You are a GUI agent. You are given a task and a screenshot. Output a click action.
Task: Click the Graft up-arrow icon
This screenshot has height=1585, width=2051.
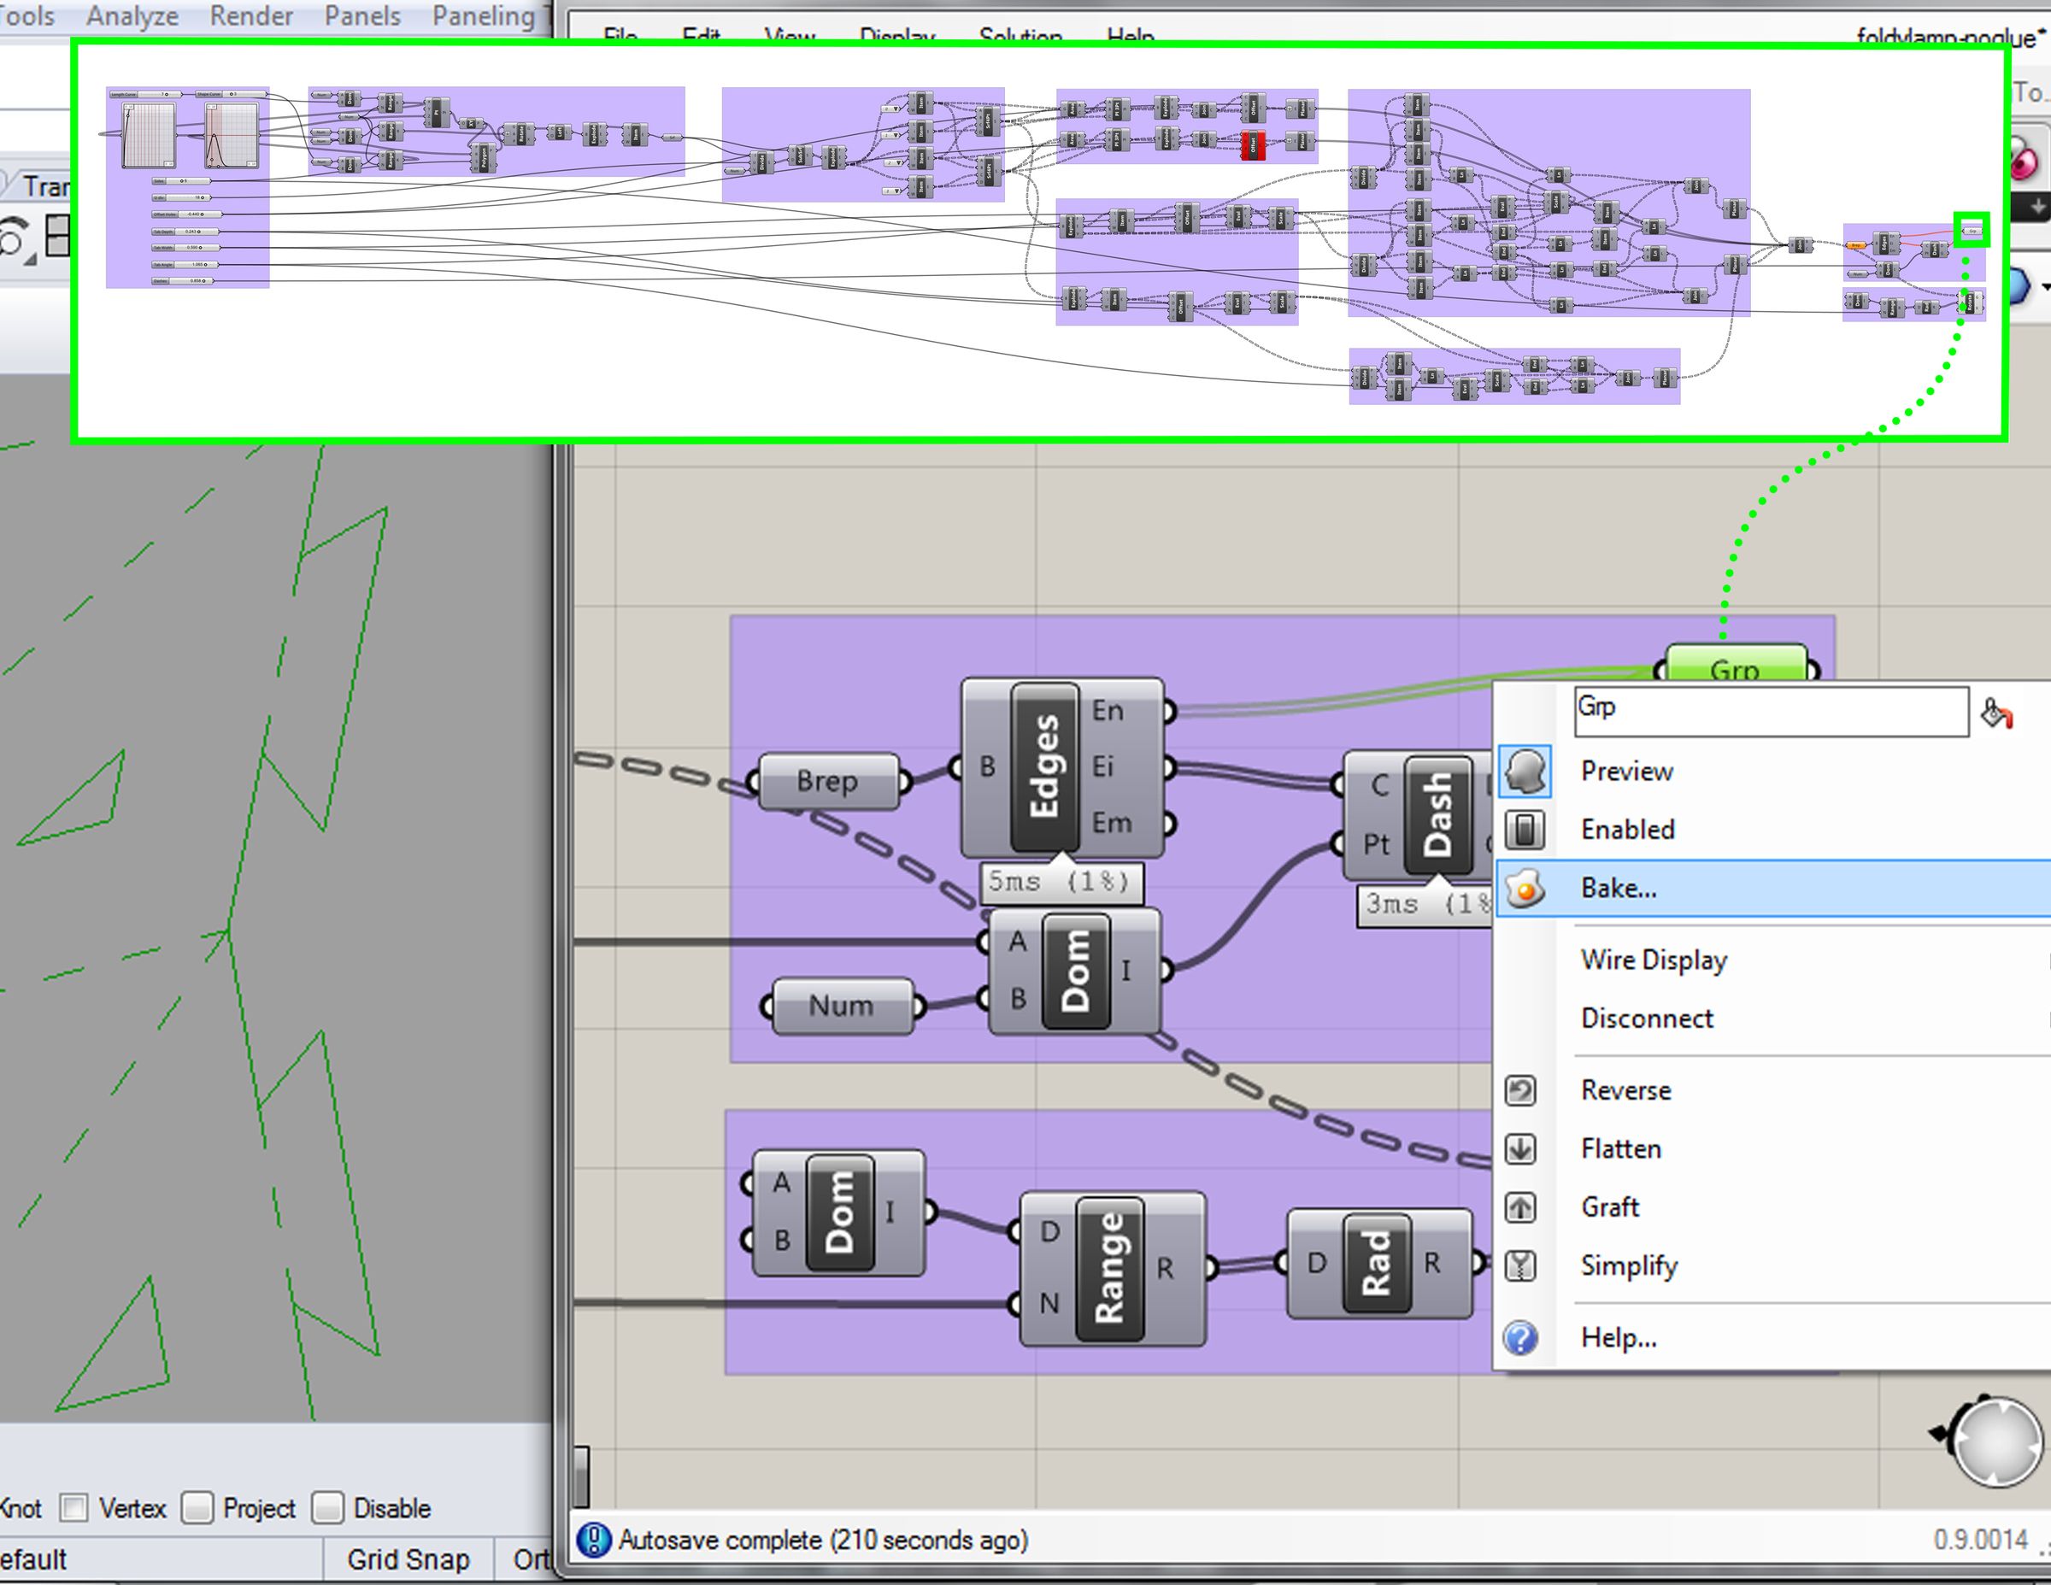coord(1520,1206)
